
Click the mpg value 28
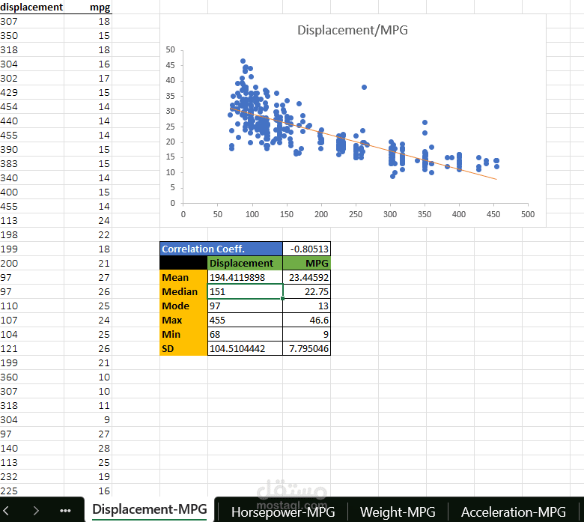[x=88, y=448]
